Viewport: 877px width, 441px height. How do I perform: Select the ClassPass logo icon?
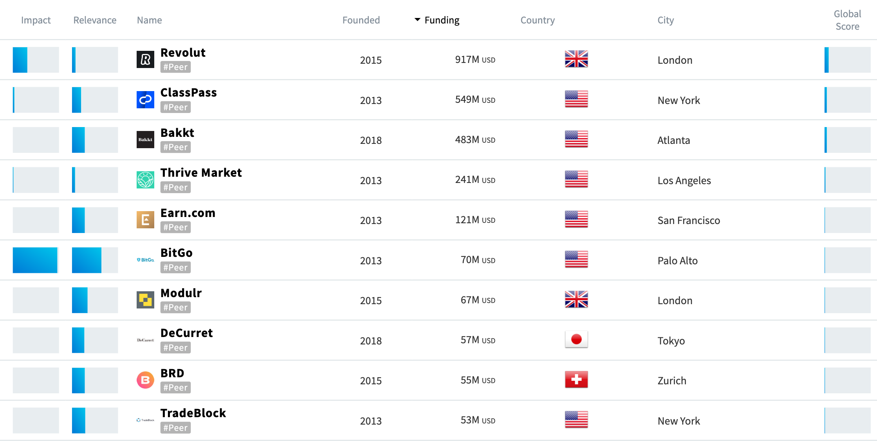pyautogui.click(x=145, y=99)
